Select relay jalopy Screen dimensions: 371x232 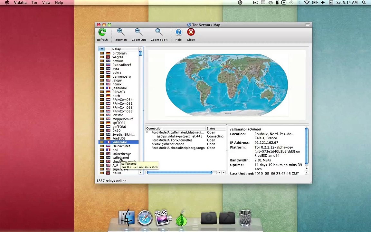coord(119,80)
